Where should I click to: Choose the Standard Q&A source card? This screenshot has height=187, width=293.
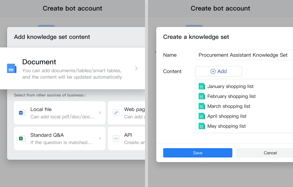[60, 138]
